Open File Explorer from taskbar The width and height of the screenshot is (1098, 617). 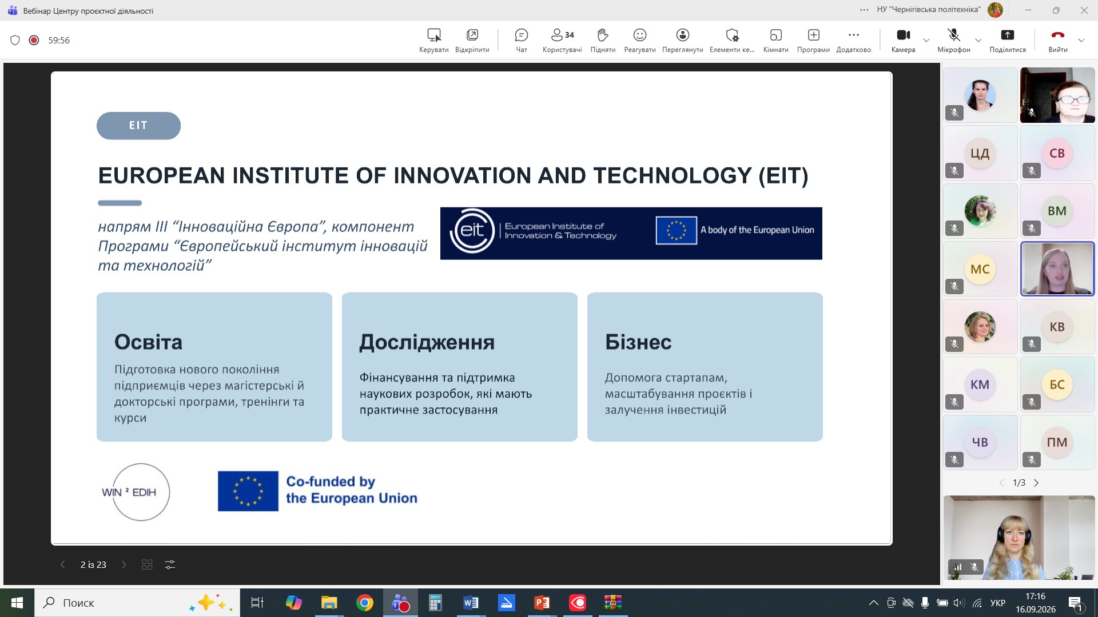(x=329, y=603)
